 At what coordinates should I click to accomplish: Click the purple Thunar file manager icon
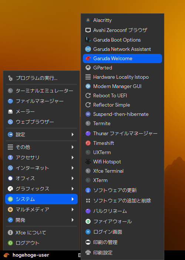click(x=88, y=133)
